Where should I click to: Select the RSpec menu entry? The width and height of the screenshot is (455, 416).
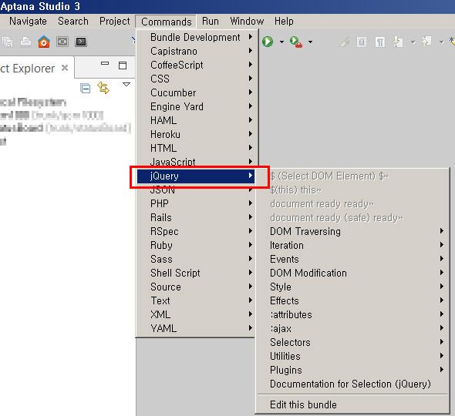pyautogui.click(x=196, y=231)
